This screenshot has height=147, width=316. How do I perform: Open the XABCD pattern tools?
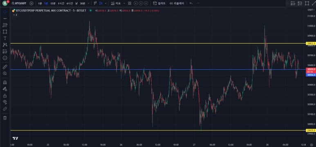click(x=5, y=45)
